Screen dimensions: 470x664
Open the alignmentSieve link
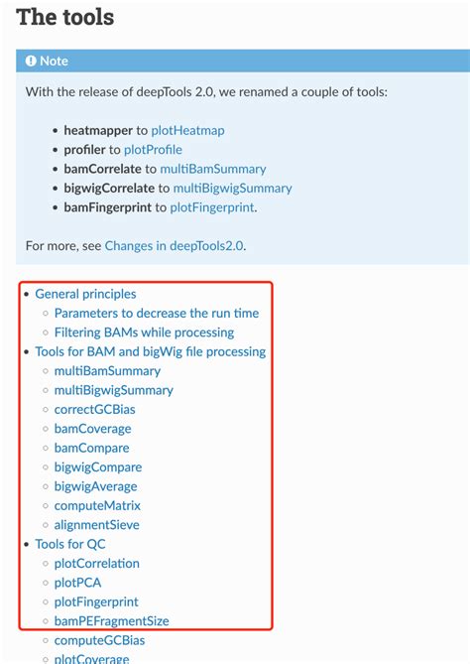click(x=97, y=525)
